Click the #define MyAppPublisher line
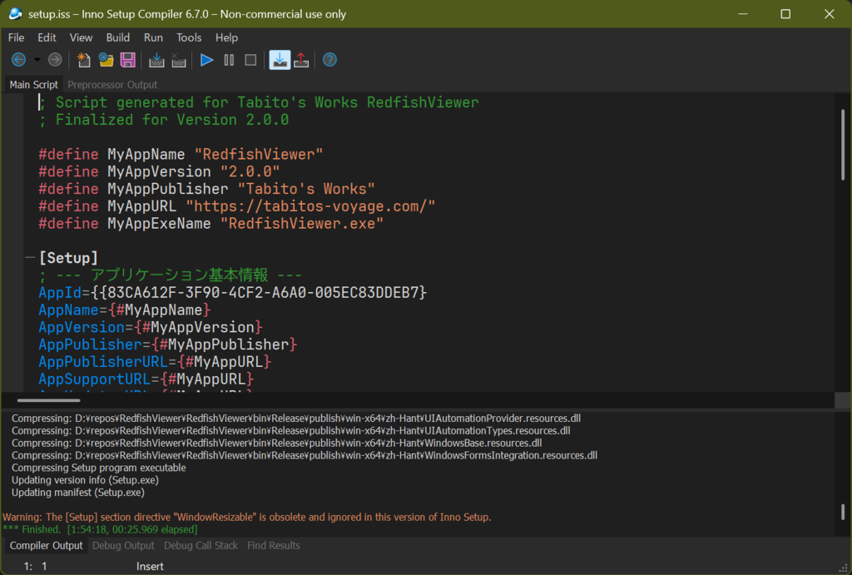The height and width of the screenshot is (575, 852). [207, 189]
